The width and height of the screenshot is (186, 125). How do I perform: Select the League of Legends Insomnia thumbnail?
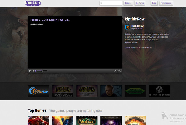click(x=63, y=91)
